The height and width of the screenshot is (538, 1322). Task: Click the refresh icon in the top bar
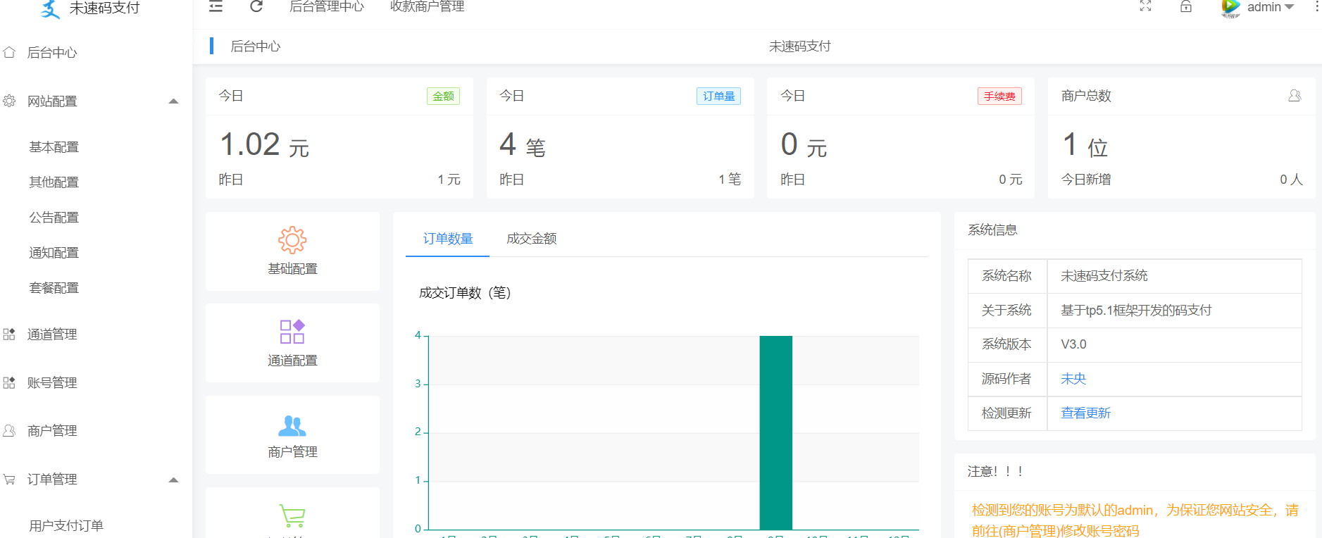coord(256,6)
